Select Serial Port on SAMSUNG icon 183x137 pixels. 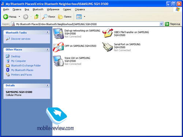click(108, 47)
